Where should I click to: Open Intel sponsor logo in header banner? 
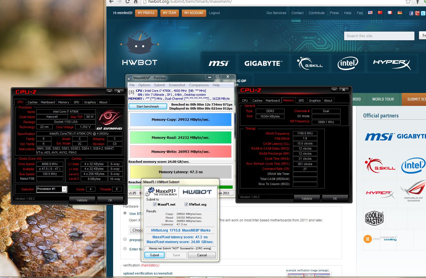(347, 63)
